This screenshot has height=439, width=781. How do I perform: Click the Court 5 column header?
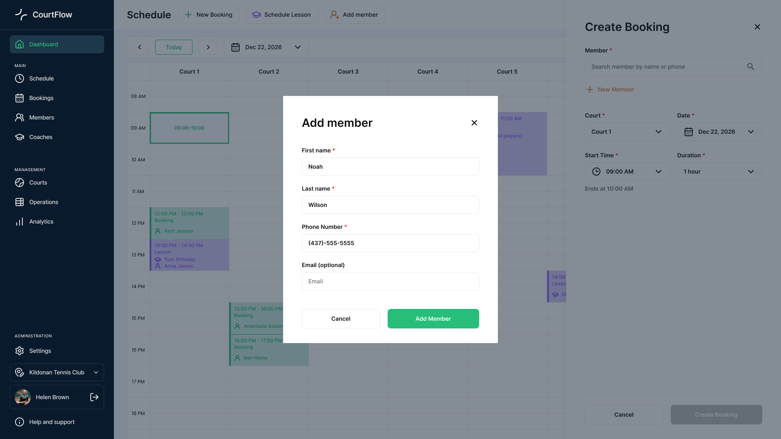[507, 72]
